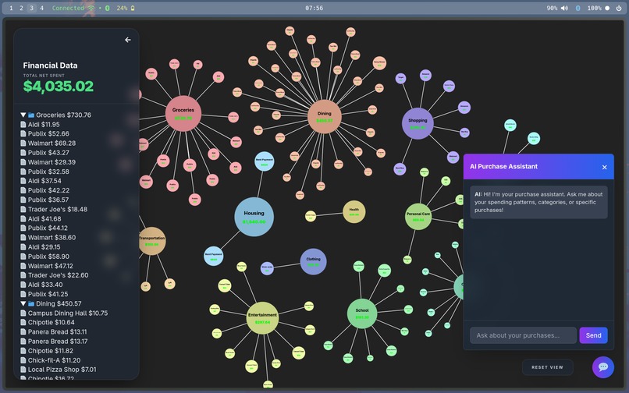The width and height of the screenshot is (629, 393).
Task: Click the volume speaker icon at 90%
Action: click(x=564, y=8)
